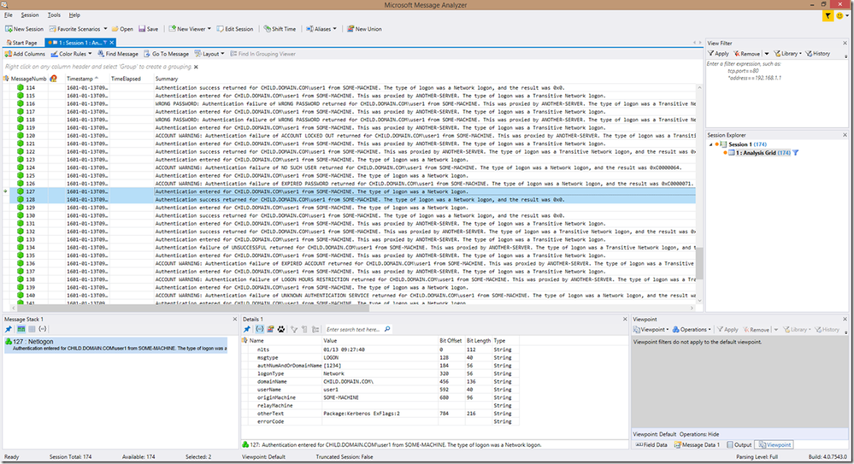This screenshot has width=854, height=464.
Task: Switch to the Field Data tab
Action: [651, 445]
